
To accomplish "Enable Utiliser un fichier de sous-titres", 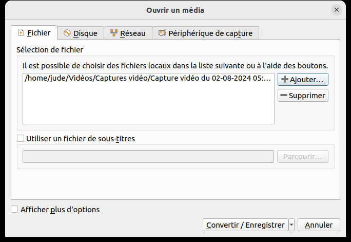I will coord(21,139).
